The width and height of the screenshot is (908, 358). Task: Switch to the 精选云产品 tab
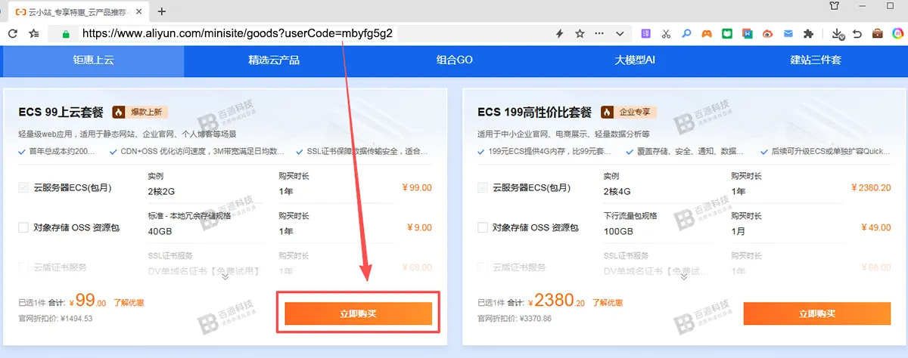click(x=274, y=60)
